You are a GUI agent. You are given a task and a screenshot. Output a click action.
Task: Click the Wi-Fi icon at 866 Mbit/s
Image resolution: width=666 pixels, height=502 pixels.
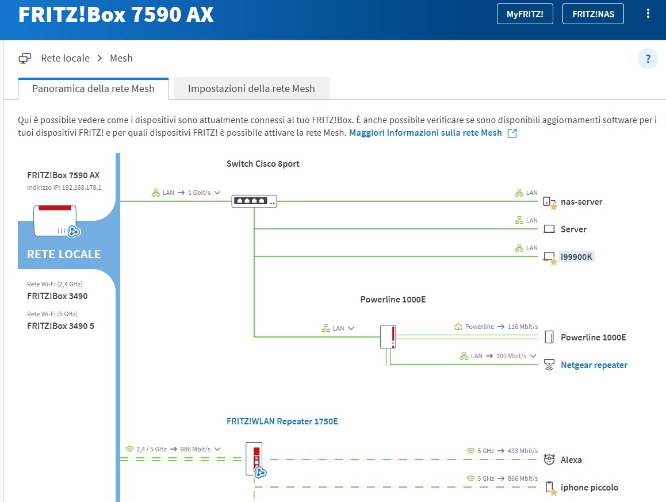470,478
